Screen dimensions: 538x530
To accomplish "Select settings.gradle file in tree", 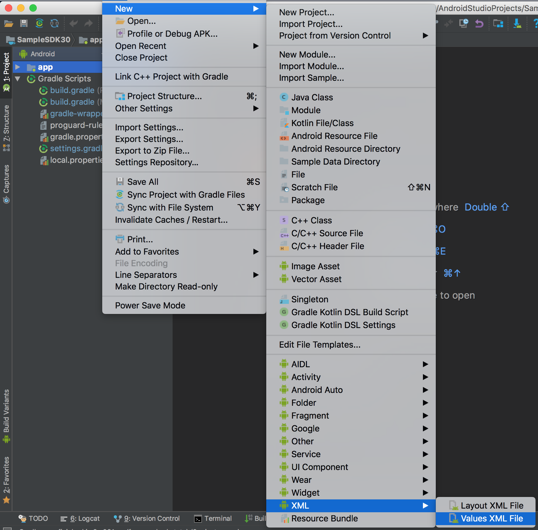I will 70,148.
